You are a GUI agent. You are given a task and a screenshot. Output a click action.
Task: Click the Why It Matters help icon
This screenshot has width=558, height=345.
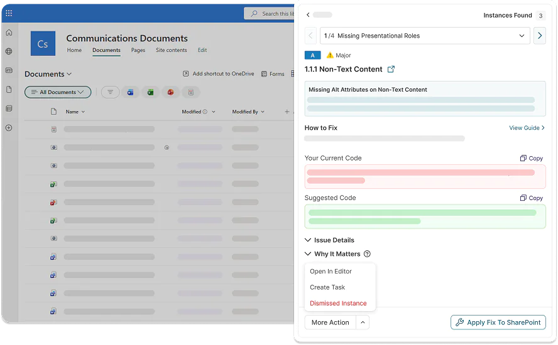(367, 253)
